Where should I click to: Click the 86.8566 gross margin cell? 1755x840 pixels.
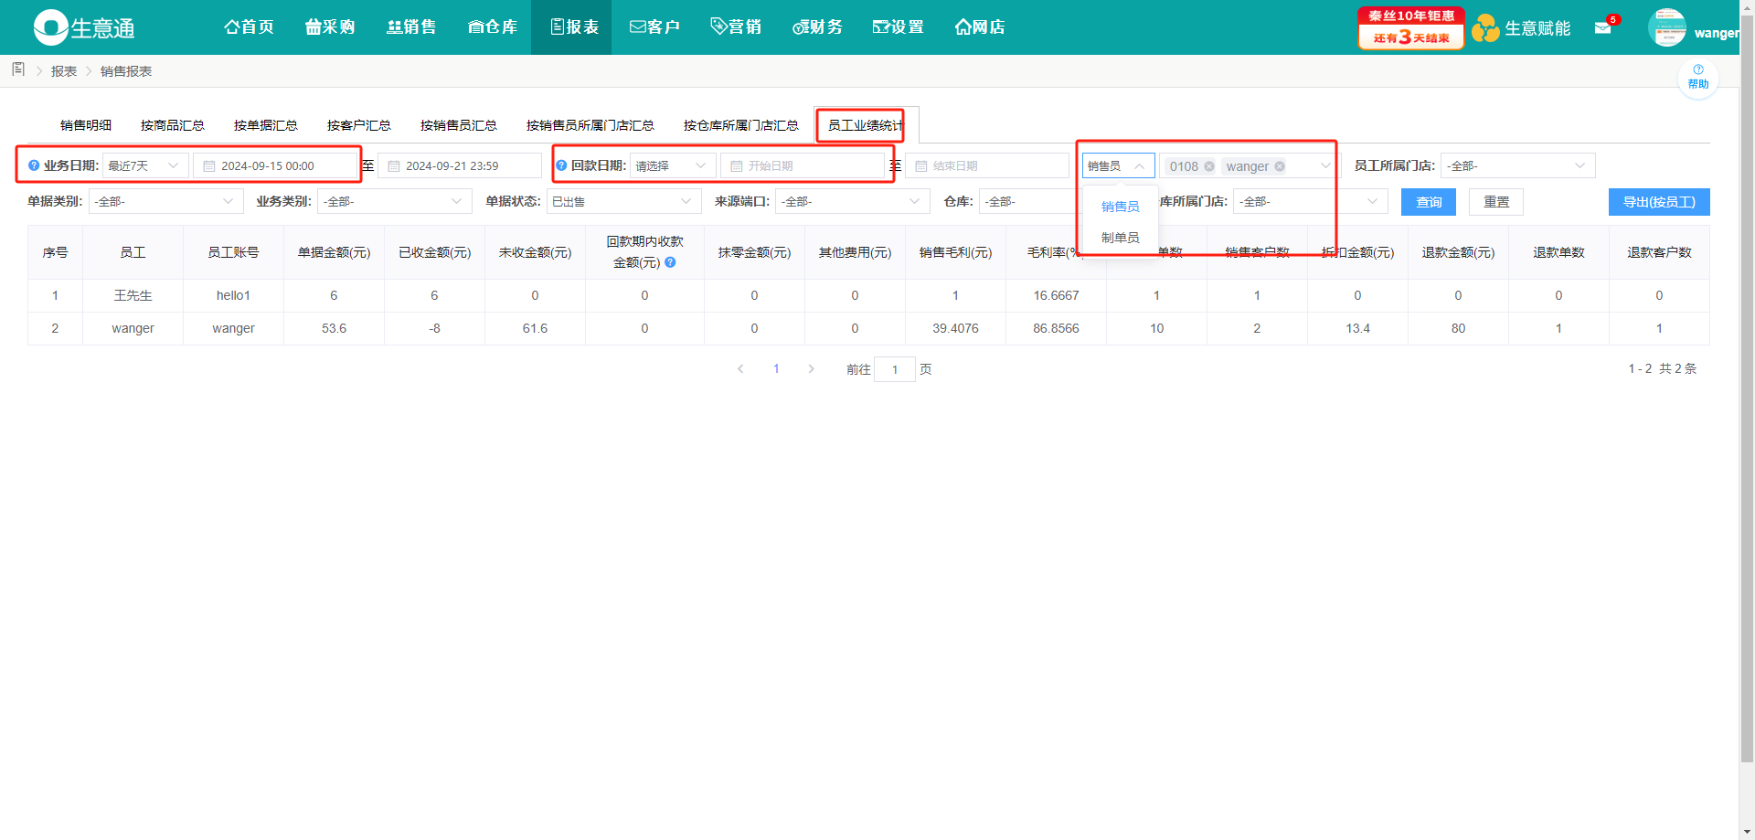coord(1056,328)
